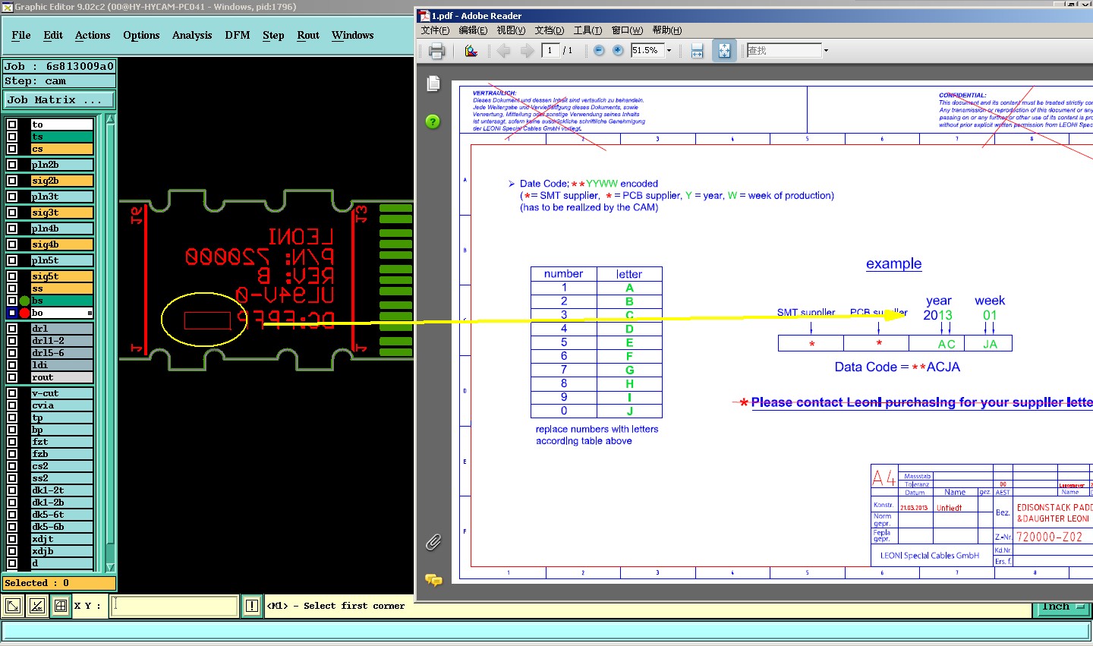Open the Analysis menu
This screenshot has height=646, width=1093.
tap(191, 35)
